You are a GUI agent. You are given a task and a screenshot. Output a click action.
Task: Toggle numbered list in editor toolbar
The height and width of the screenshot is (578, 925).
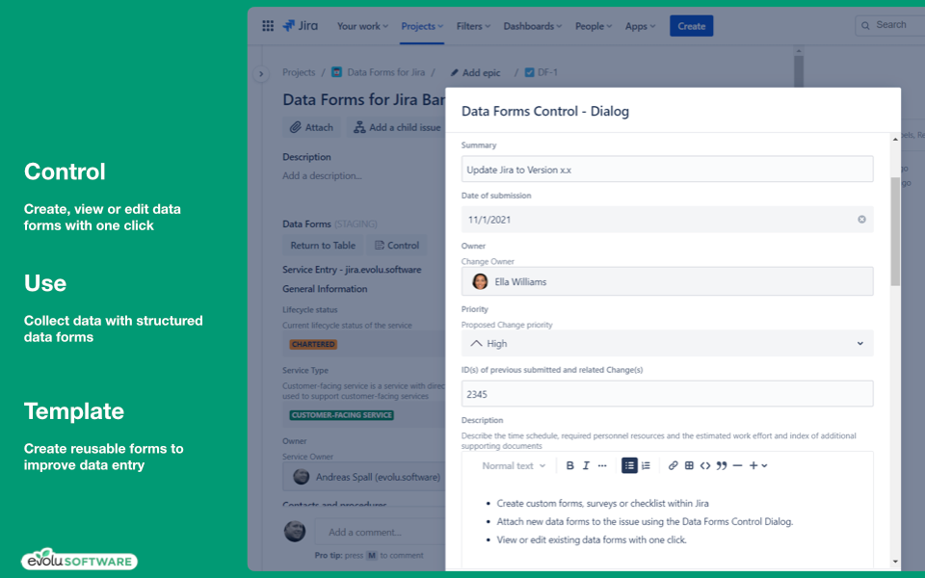[646, 465]
